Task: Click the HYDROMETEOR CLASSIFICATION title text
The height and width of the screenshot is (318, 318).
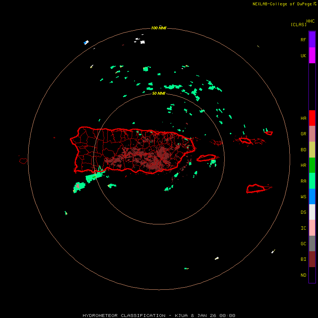Action: [124, 316]
